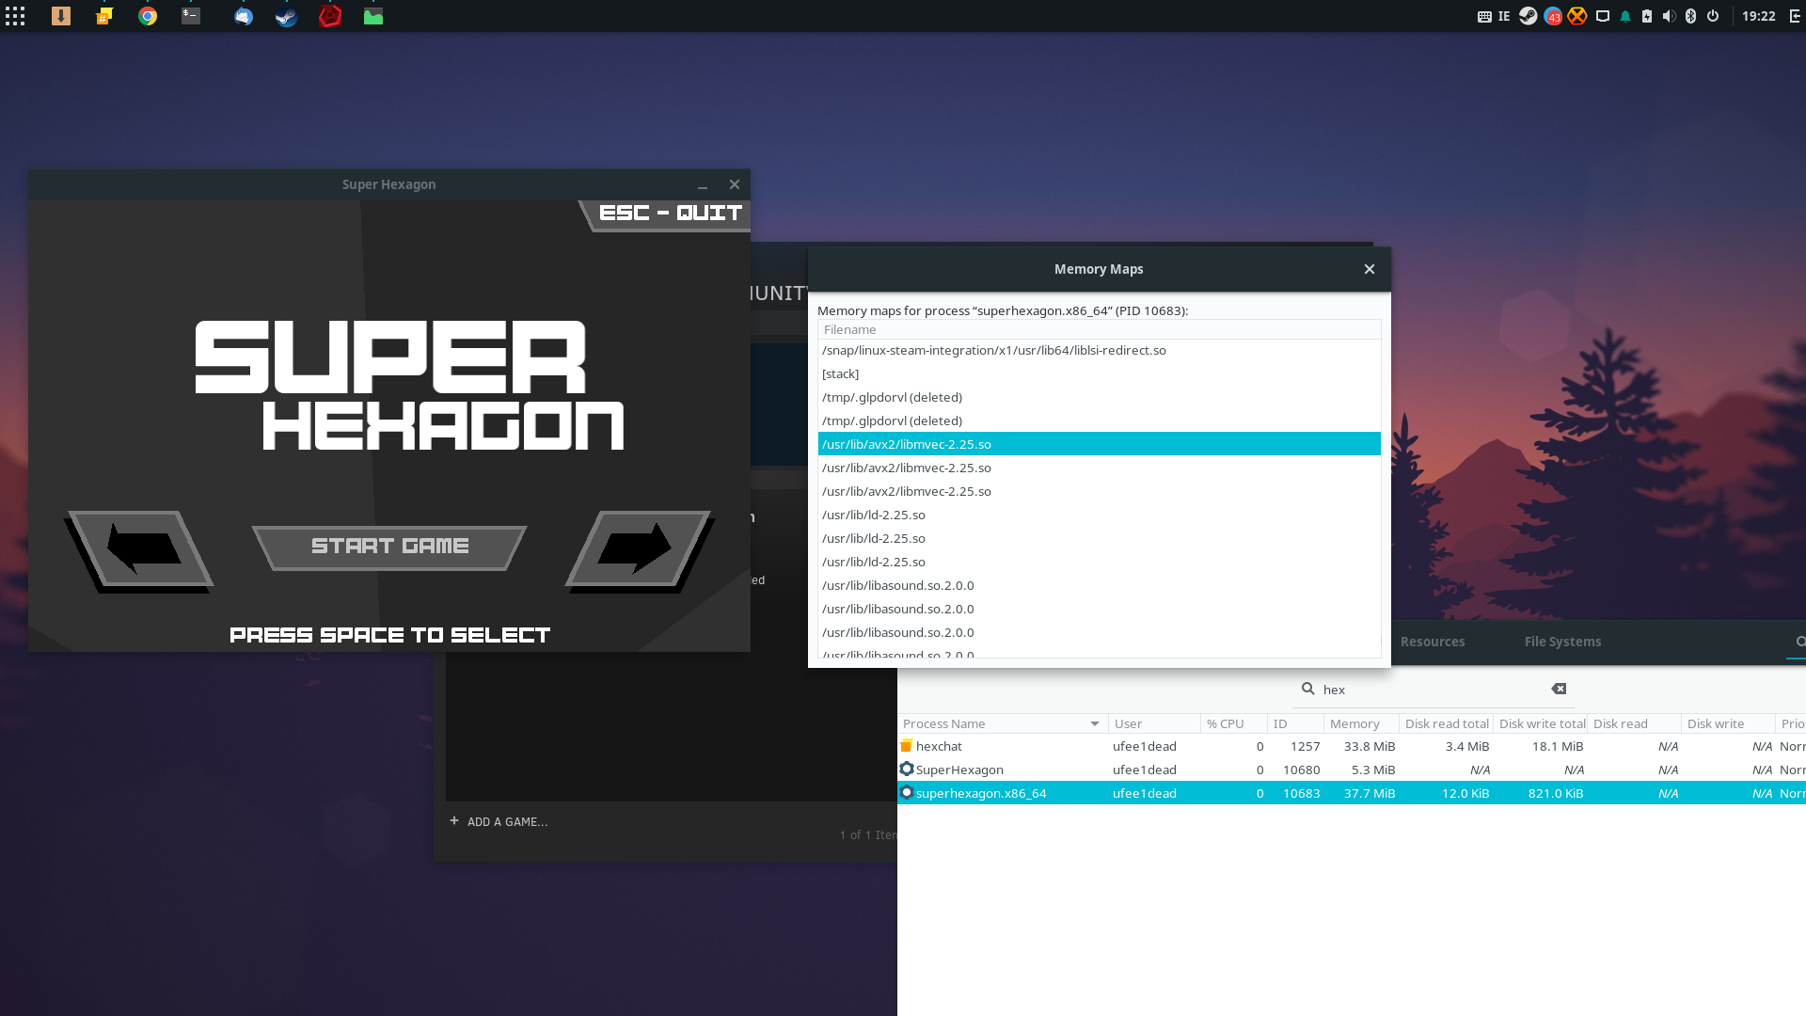1806x1016 pixels.
Task: Launch Google Chrome from the top panel
Action: (148, 16)
